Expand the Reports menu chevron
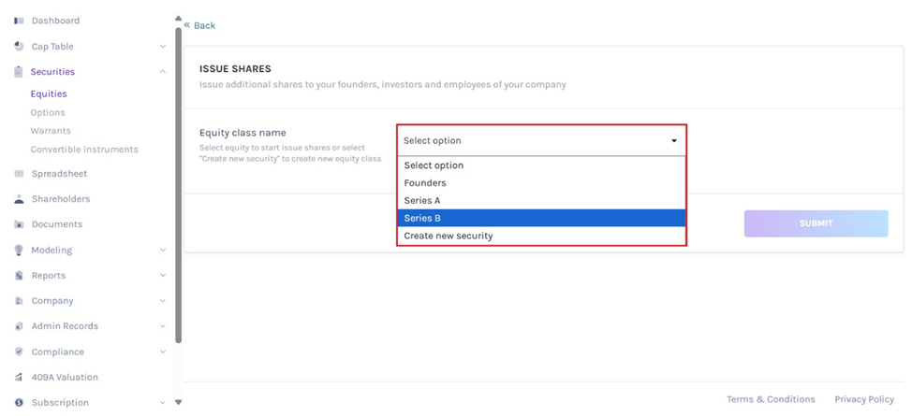The height and width of the screenshot is (416, 912). (163, 276)
